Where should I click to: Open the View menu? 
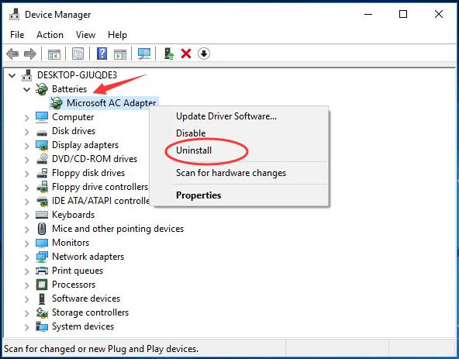[x=85, y=35]
